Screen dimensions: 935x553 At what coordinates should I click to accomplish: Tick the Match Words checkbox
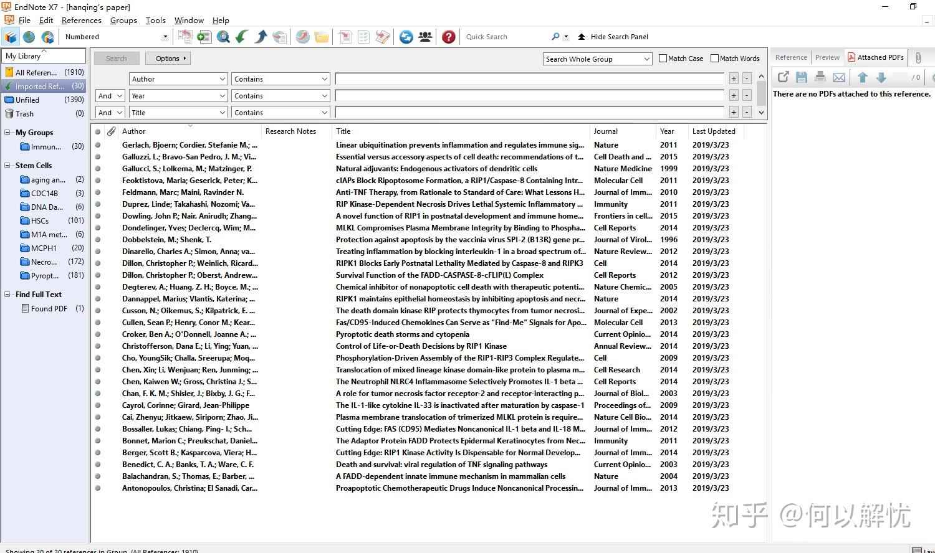point(714,59)
